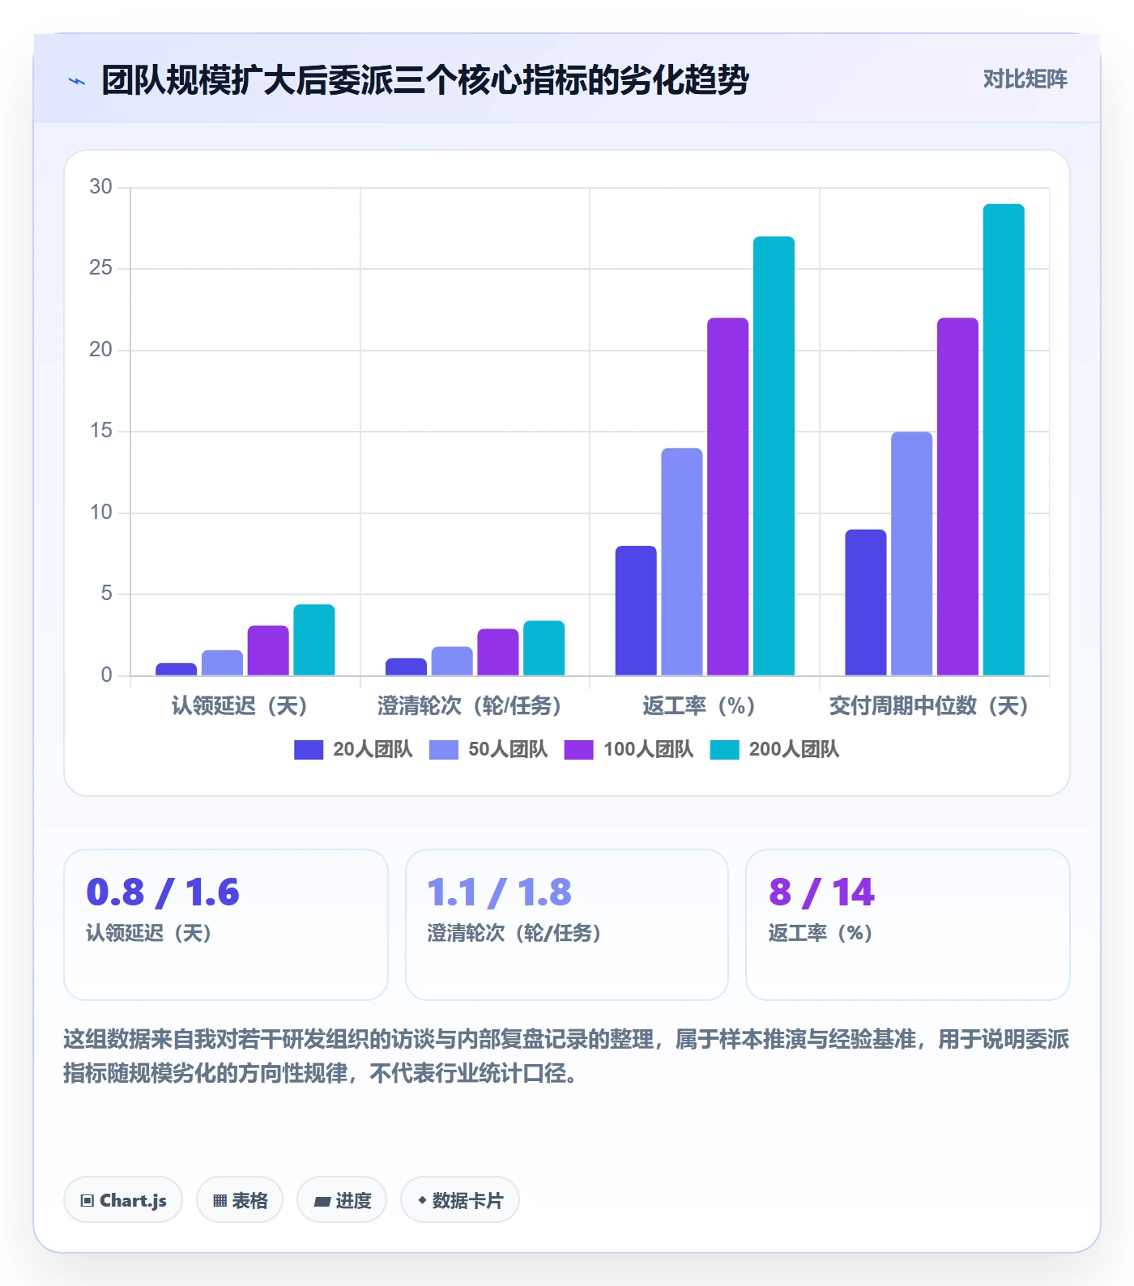Click the 进度 tag chip
Viewport: 1134px width, 1286px height.
[342, 1200]
